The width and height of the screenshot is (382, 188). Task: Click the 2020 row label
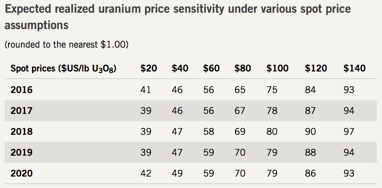(22, 173)
